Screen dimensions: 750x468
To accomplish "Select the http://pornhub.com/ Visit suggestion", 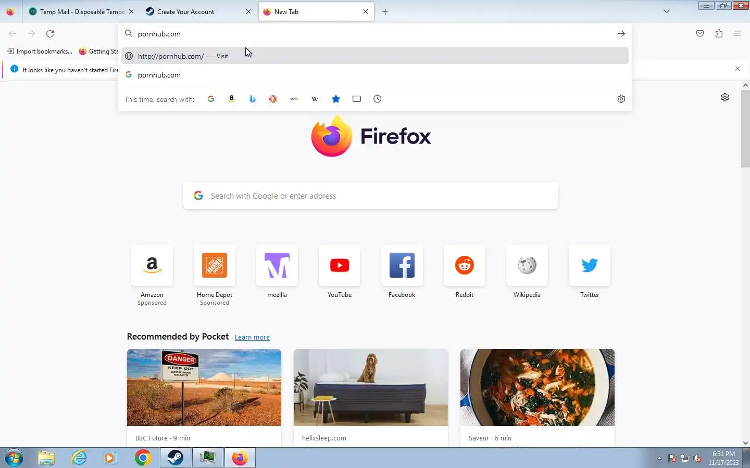I will tap(374, 56).
